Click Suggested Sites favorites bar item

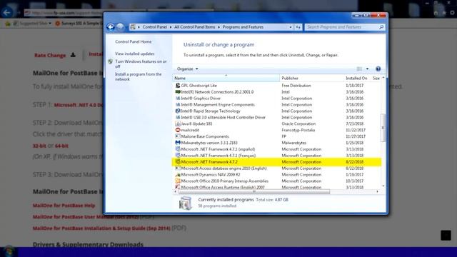33,24
